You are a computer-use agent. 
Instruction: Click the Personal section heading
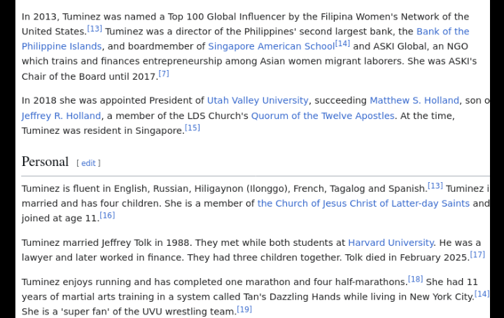pyautogui.click(x=45, y=162)
